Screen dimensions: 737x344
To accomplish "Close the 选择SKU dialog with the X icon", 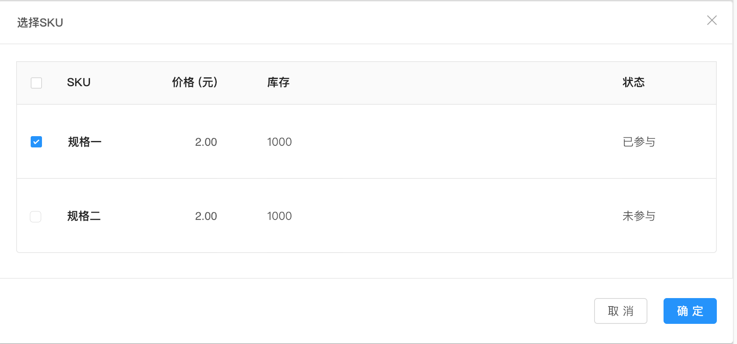I will pyautogui.click(x=712, y=20).
